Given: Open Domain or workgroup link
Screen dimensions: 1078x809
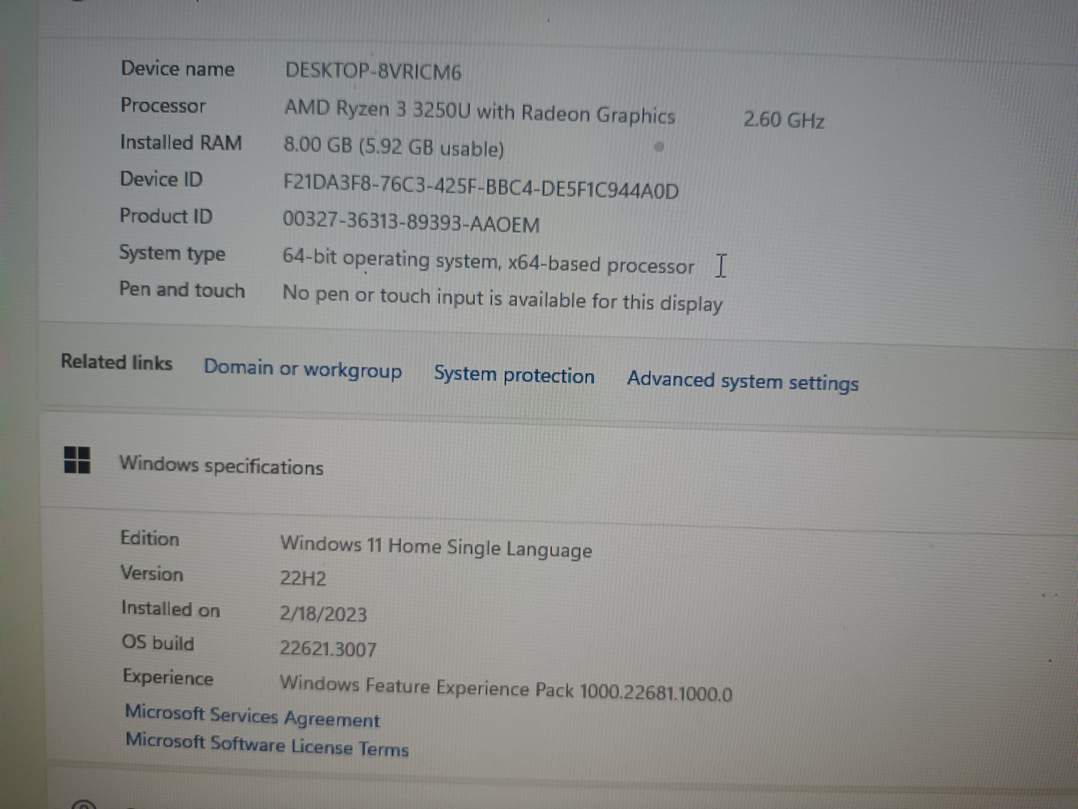Looking at the screenshot, I should 303,369.
